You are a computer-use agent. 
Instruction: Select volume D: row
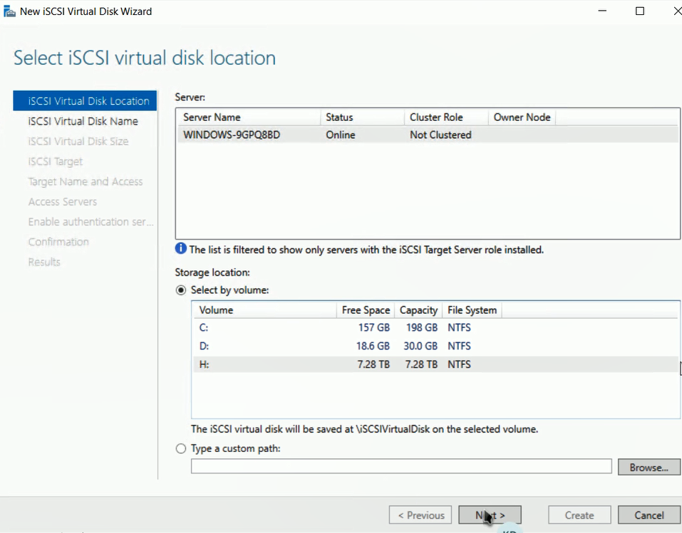click(x=204, y=347)
